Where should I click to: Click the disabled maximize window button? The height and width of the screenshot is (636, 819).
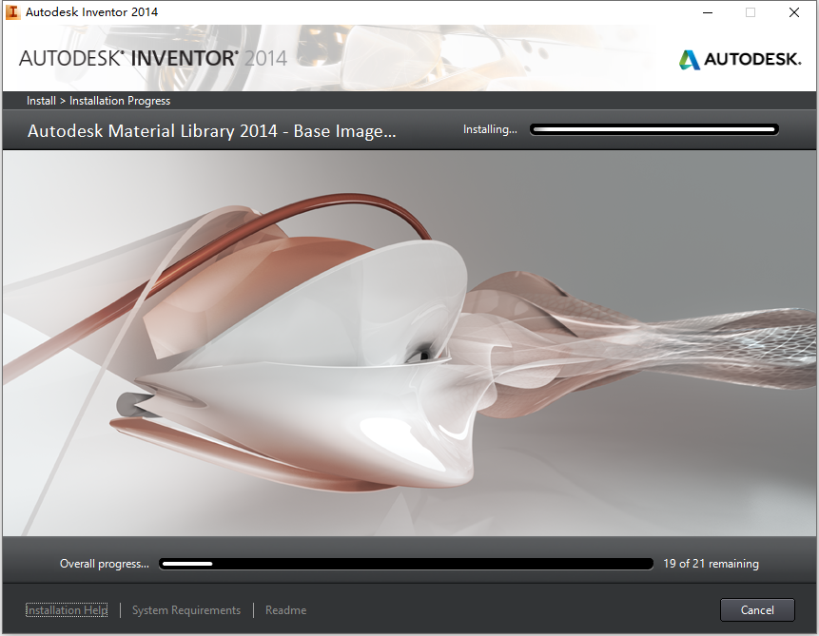tap(751, 12)
